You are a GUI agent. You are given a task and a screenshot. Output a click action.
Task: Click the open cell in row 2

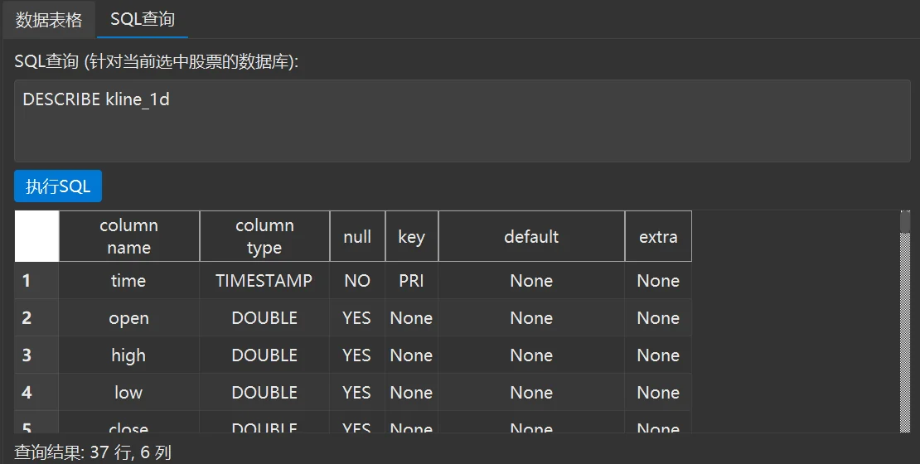[x=129, y=318]
